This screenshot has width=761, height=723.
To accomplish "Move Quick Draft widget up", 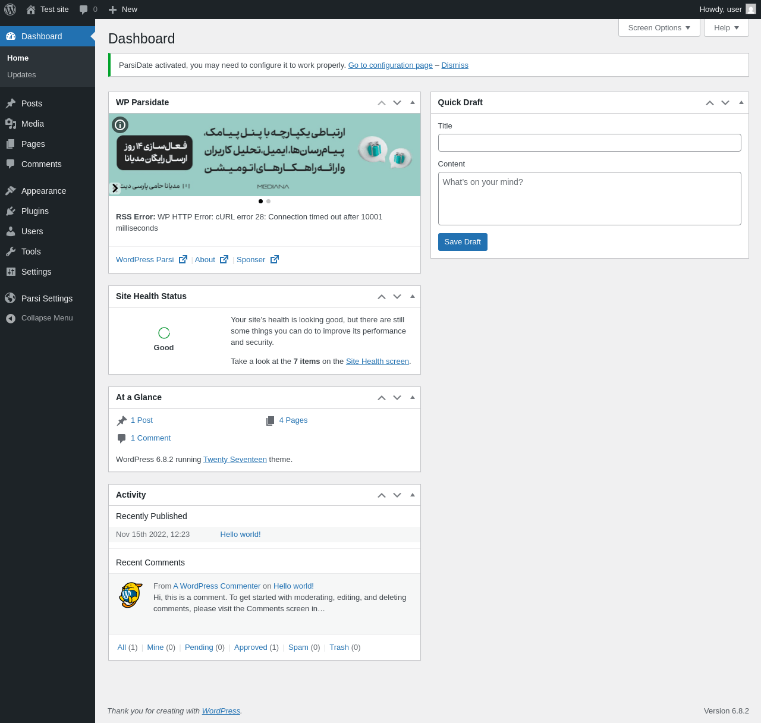I will pyautogui.click(x=710, y=103).
